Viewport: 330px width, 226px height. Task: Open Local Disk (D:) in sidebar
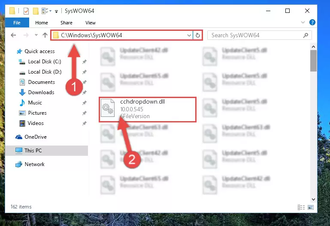[45, 72]
